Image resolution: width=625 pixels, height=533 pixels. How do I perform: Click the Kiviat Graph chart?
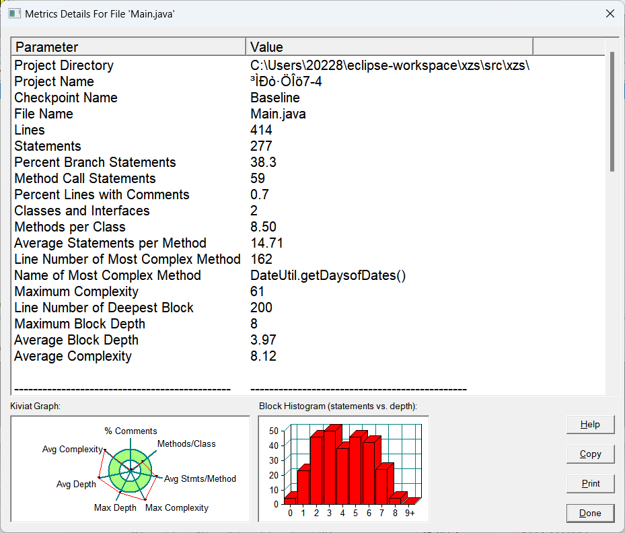click(x=131, y=469)
